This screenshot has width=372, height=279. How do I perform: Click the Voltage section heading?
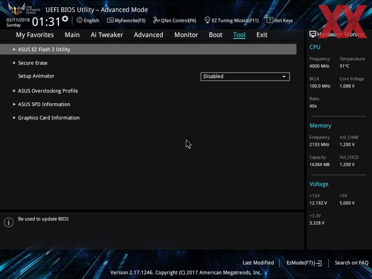pos(319,184)
